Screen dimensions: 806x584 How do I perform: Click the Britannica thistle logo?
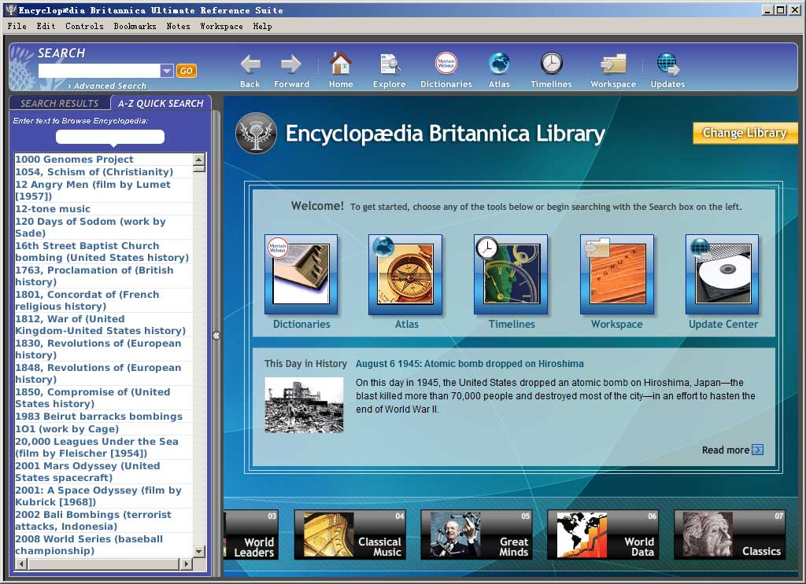click(256, 133)
